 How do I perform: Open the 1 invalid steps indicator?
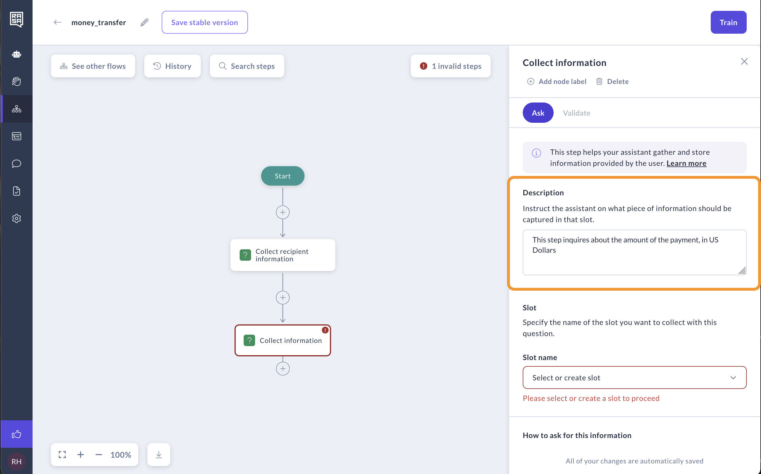(450, 66)
